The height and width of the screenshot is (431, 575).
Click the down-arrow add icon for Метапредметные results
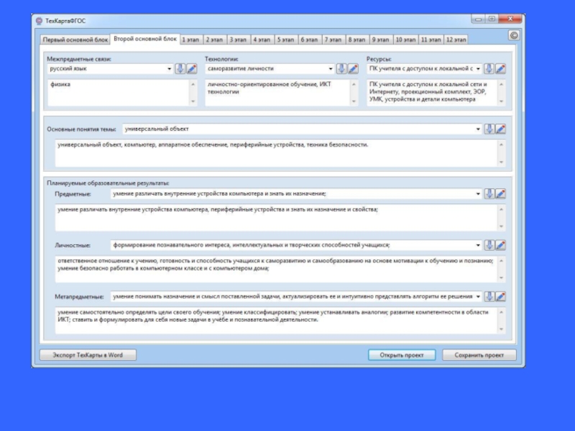coord(489,297)
